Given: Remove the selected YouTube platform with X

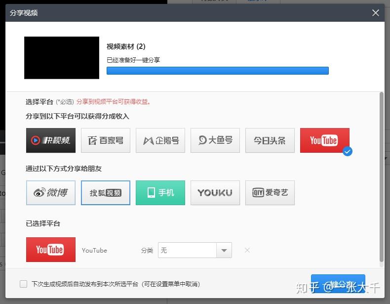Looking at the screenshot, I should pyautogui.click(x=247, y=250).
